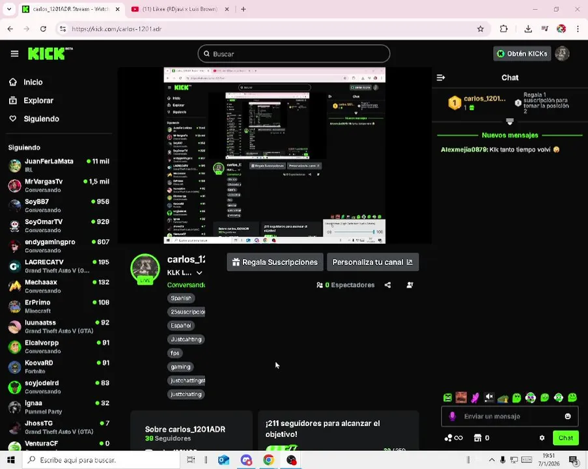
Task: Open SoyBB7 channel in following list
Action: tap(59, 206)
